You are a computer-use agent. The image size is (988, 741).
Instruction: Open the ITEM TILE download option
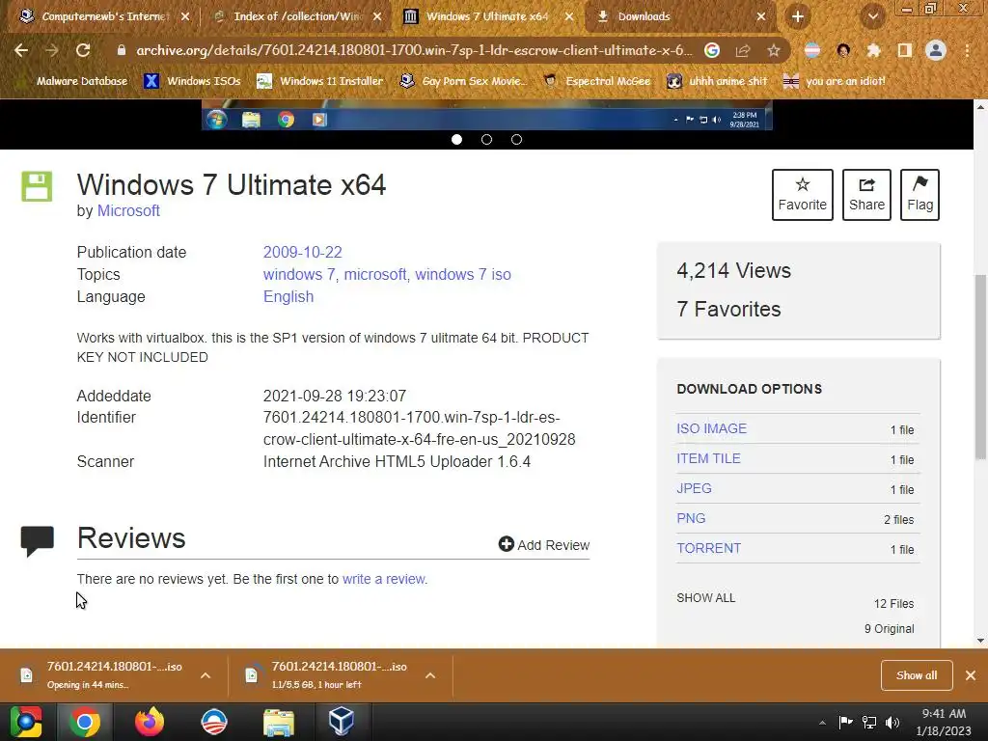point(708,458)
